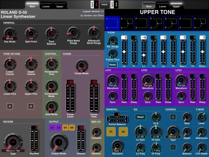
Task: Click the Chorus plus button
Action: [x=173, y=117]
